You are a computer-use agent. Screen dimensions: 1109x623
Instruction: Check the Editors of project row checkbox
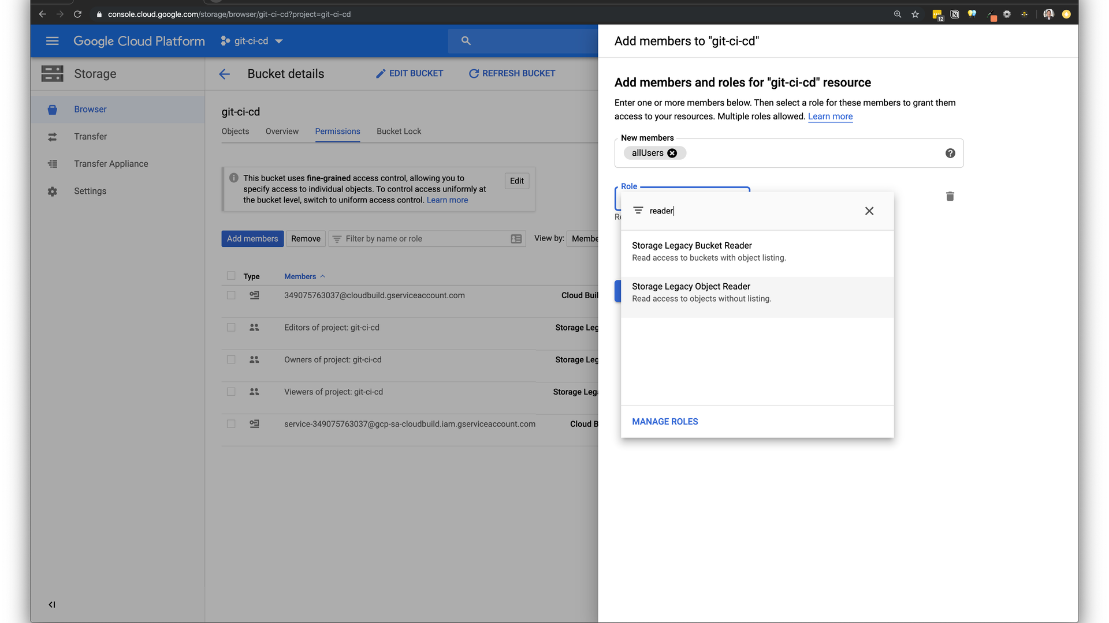231,328
